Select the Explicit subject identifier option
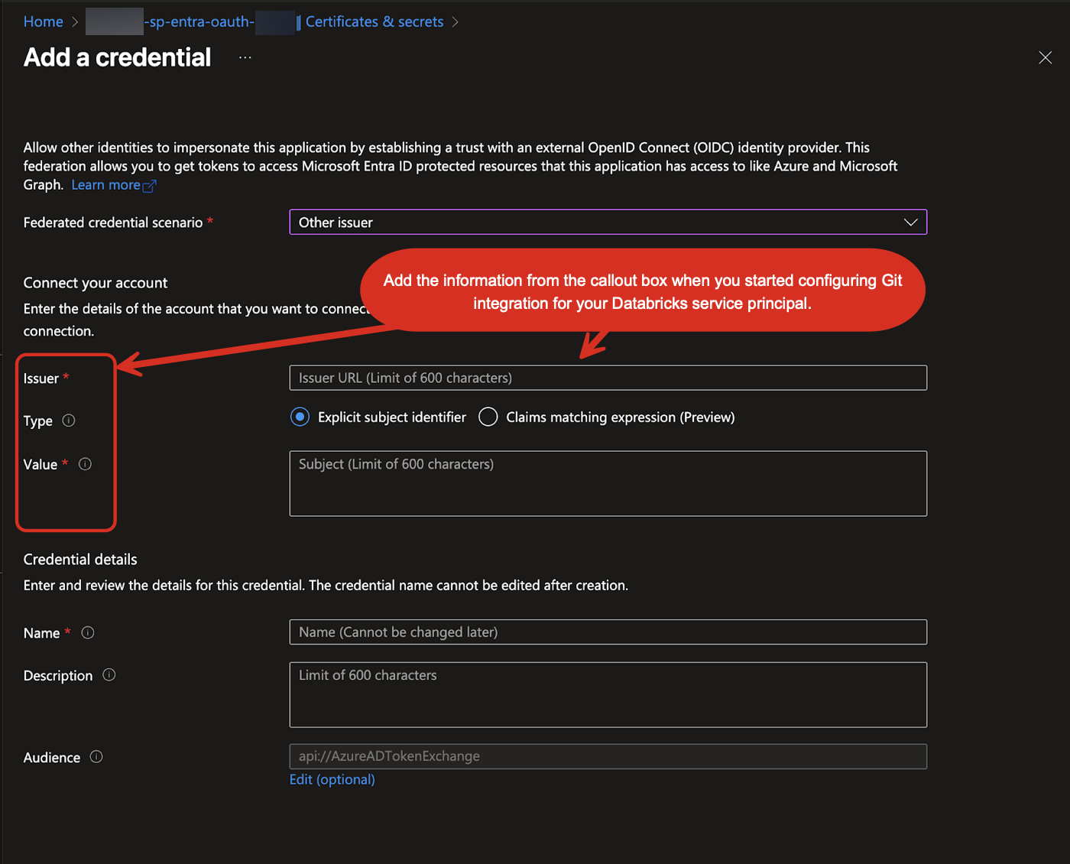The width and height of the screenshot is (1070, 864). click(x=300, y=417)
